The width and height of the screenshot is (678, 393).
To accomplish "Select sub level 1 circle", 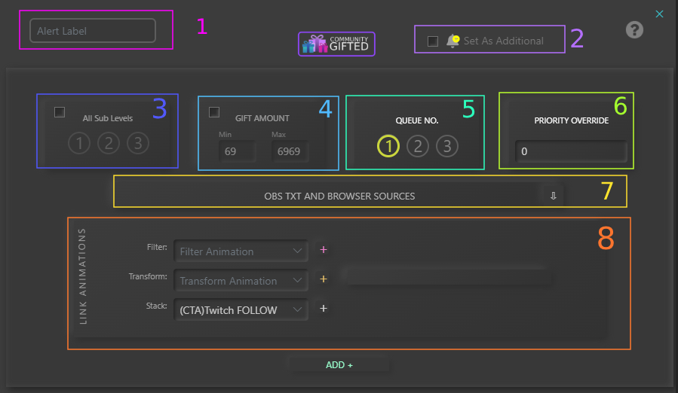I will pyautogui.click(x=78, y=142).
